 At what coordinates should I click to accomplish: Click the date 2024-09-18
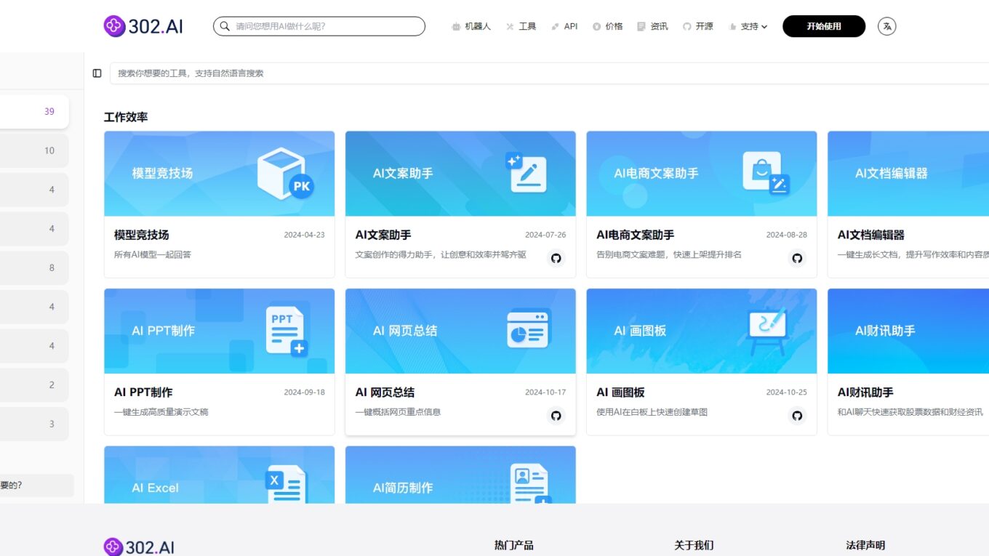point(304,392)
